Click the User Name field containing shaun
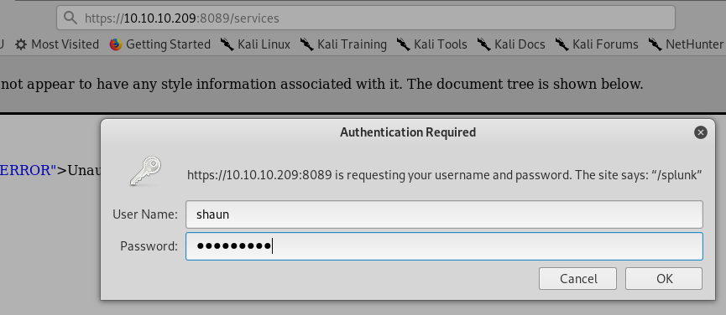 click(444, 214)
